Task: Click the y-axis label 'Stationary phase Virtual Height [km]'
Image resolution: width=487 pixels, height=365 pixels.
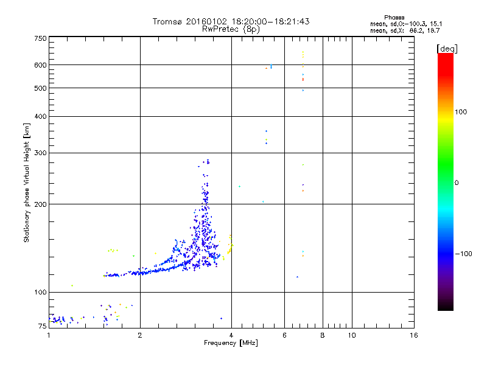Action: click(x=27, y=182)
